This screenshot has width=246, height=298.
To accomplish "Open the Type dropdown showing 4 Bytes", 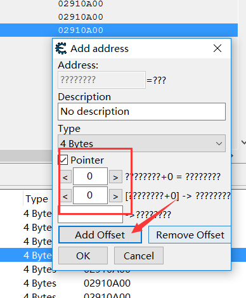I will [141, 143].
